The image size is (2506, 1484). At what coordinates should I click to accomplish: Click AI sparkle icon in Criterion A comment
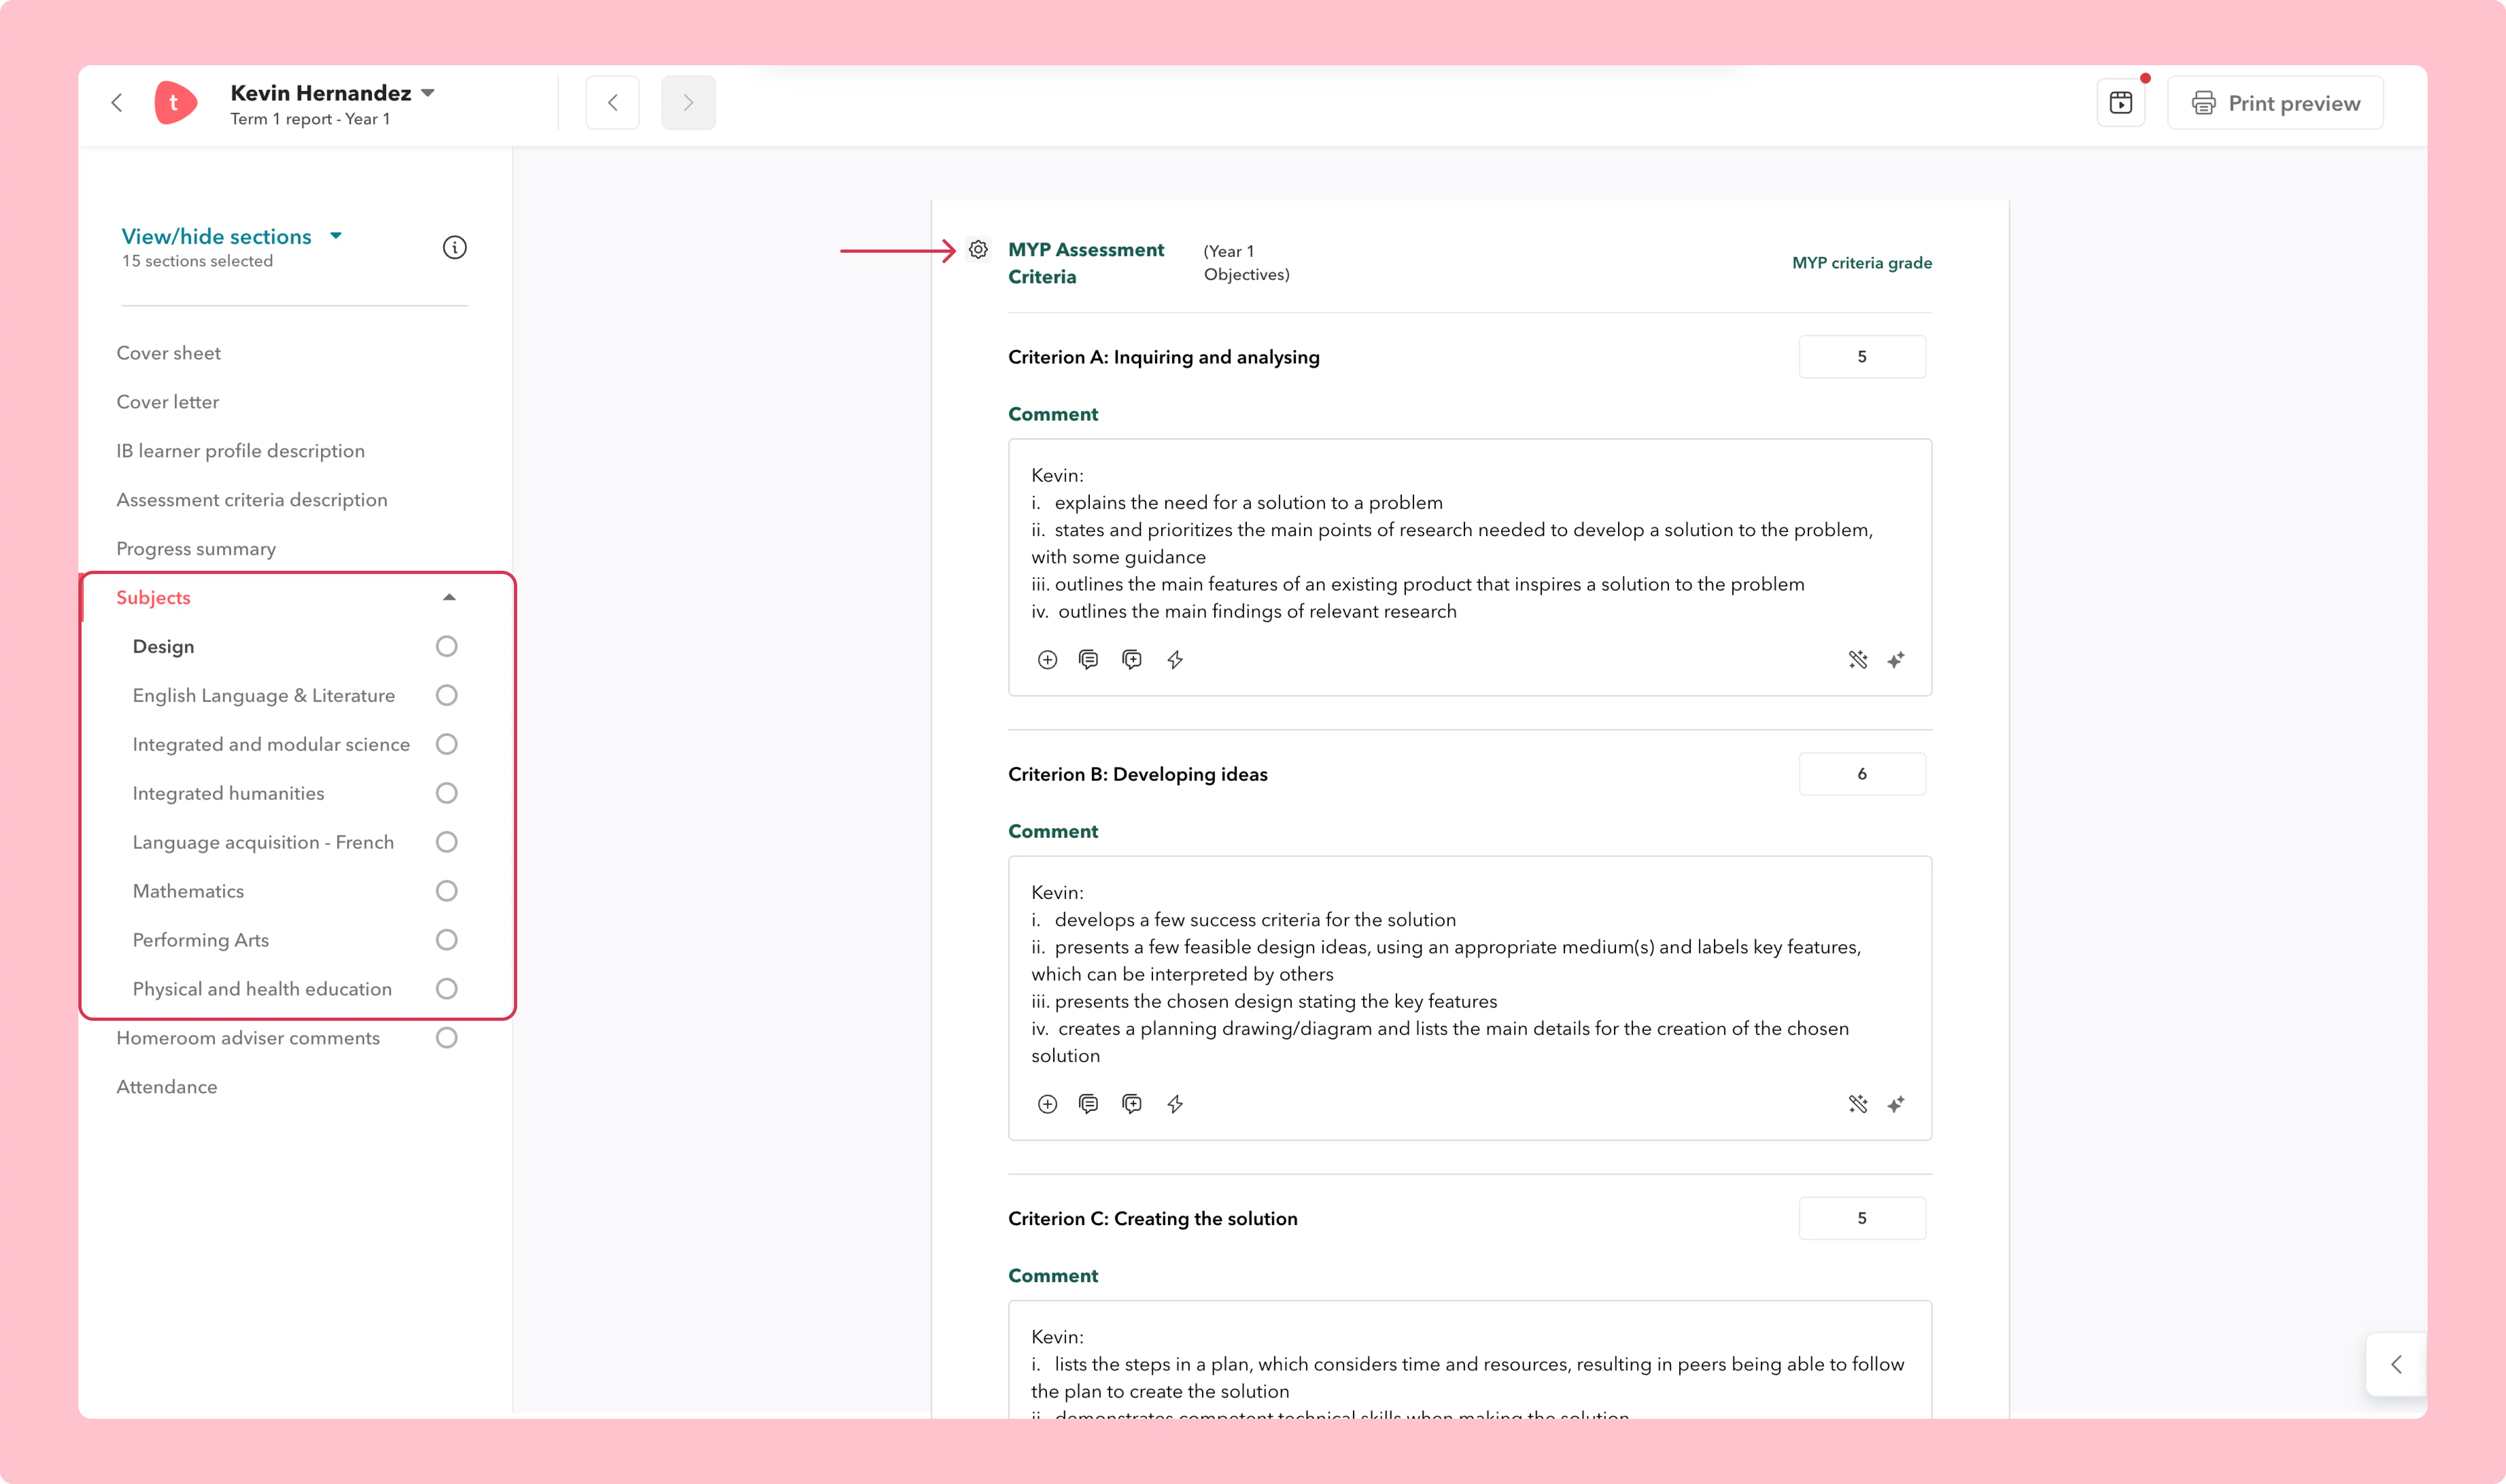tap(1896, 660)
